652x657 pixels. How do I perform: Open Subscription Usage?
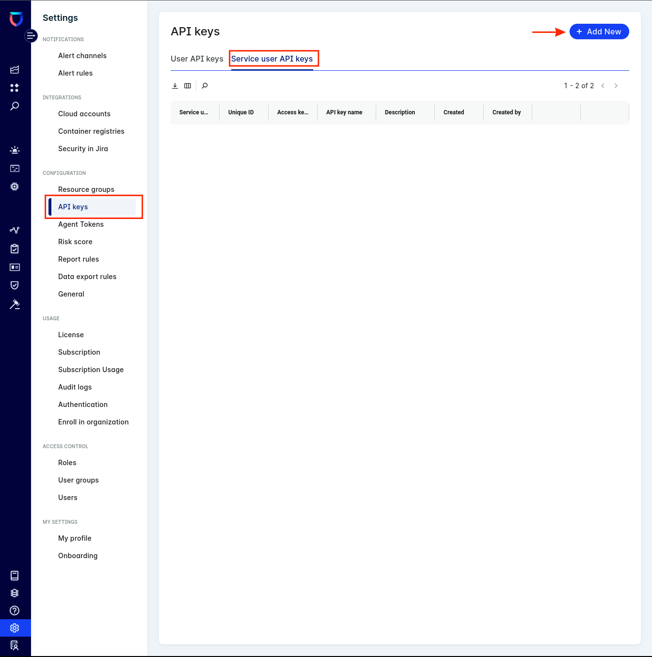[x=91, y=370]
